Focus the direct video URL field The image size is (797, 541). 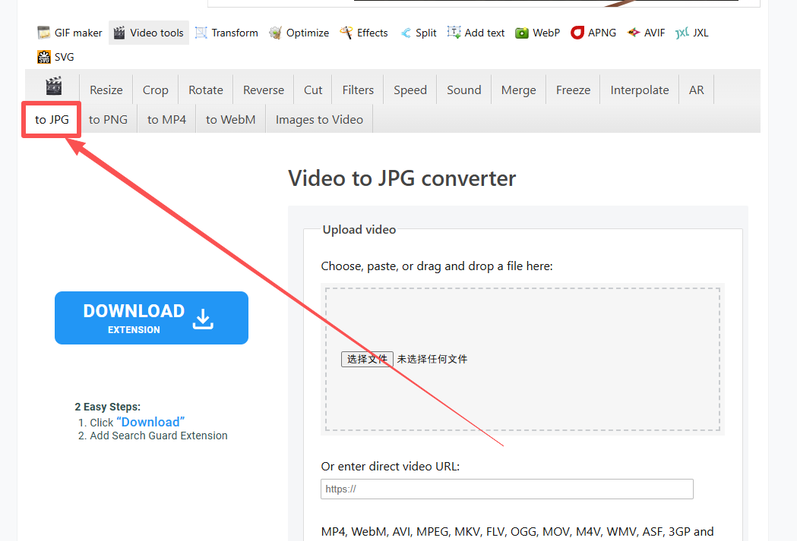point(507,489)
